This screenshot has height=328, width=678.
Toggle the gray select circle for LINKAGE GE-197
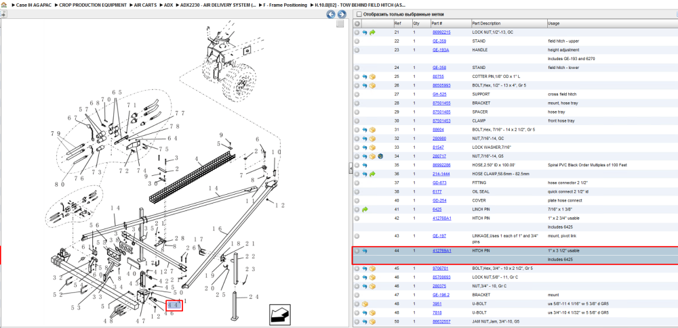point(357,236)
